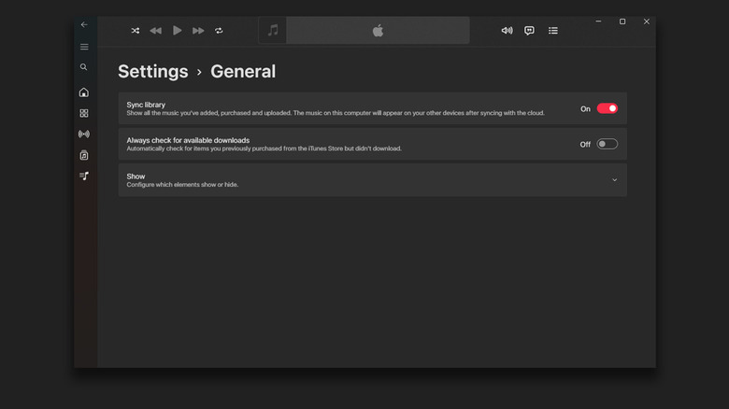
Task: Open Radio from the sidebar
Action: (x=84, y=134)
